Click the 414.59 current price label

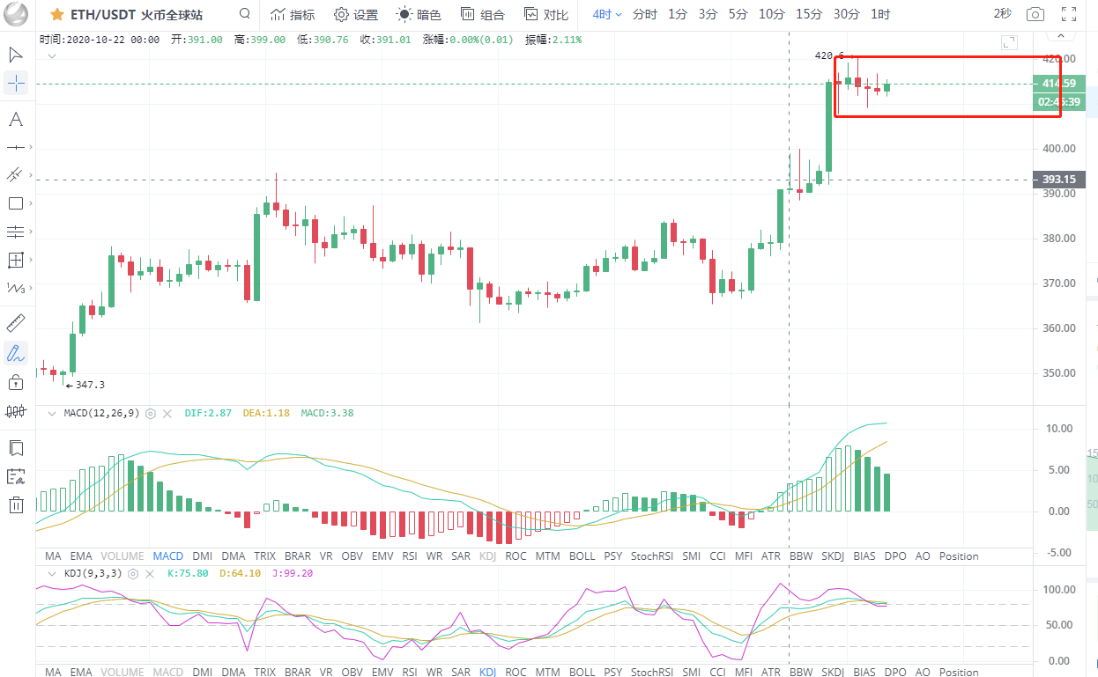tap(1058, 84)
